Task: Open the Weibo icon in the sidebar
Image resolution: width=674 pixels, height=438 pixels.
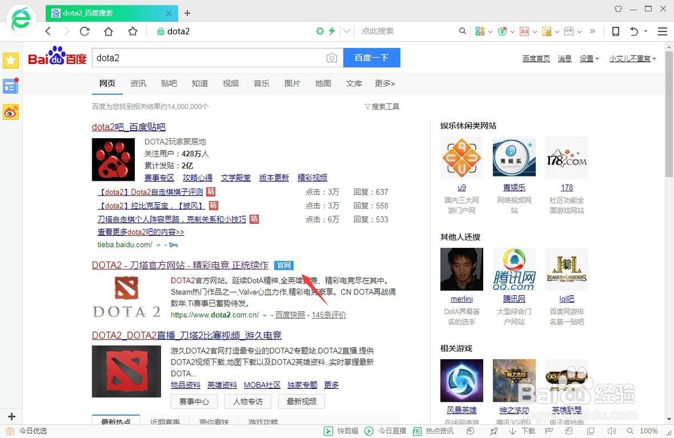Action: pyautogui.click(x=11, y=112)
